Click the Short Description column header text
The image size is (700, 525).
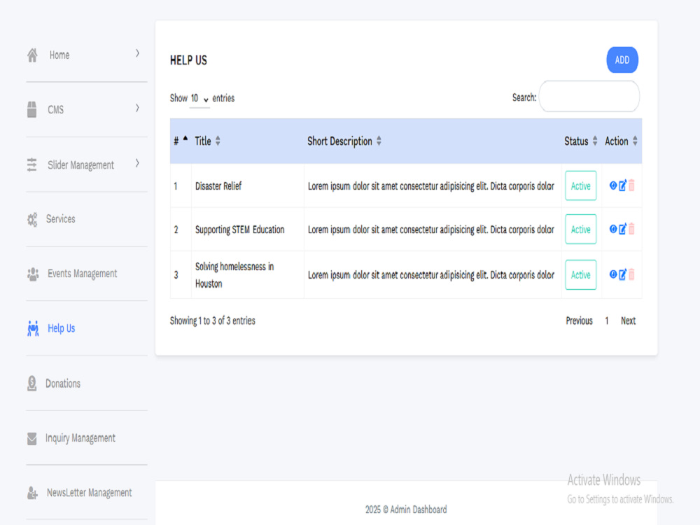click(339, 141)
